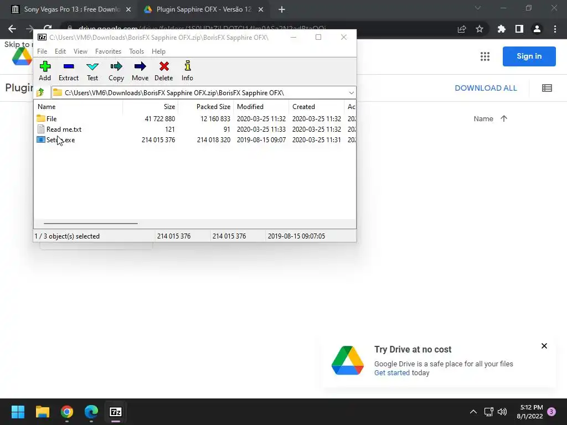Screen dimensions: 567x425
Task: Click the 2019-08-15 09:07 modified date
Action: click(x=261, y=140)
